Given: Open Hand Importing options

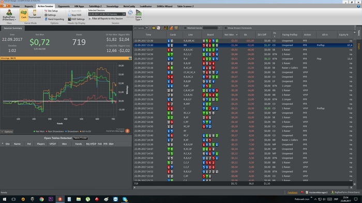Looking at the screenshot, I should pos(54,19).
